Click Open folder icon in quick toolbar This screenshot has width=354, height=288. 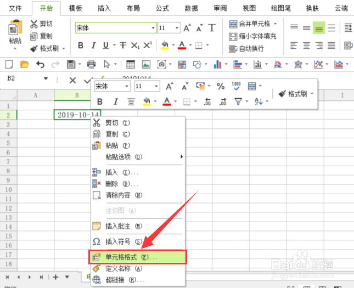click(x=24, y=65)
